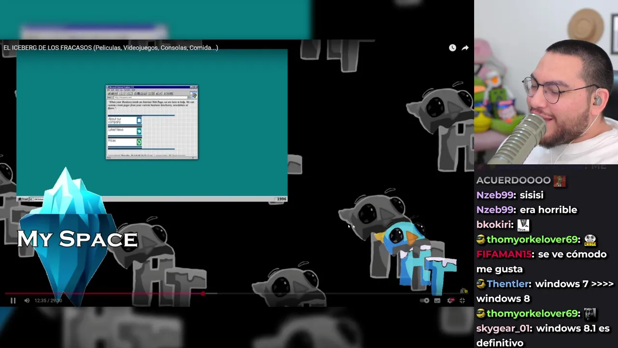Mute the video volume

27,301
